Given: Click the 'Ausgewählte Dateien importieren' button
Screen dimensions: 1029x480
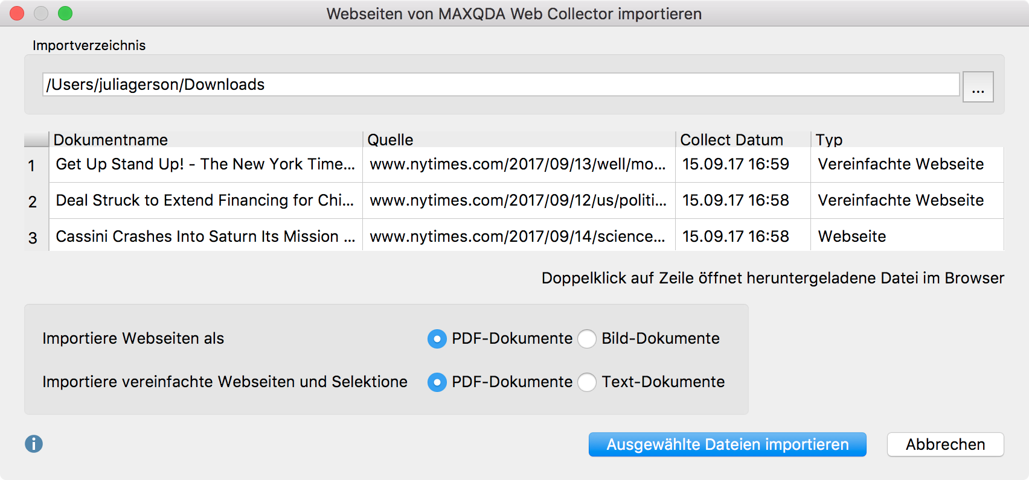Looking at the screenshot, I should [727, 444].
